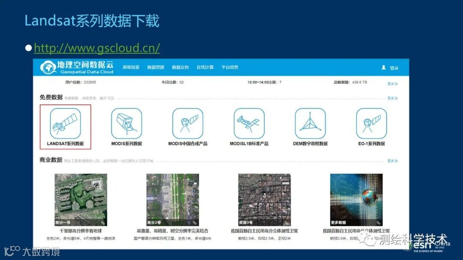Click the 总数据量 438.6 TB statistic
The image size is (463, 260).
(350, 83)
